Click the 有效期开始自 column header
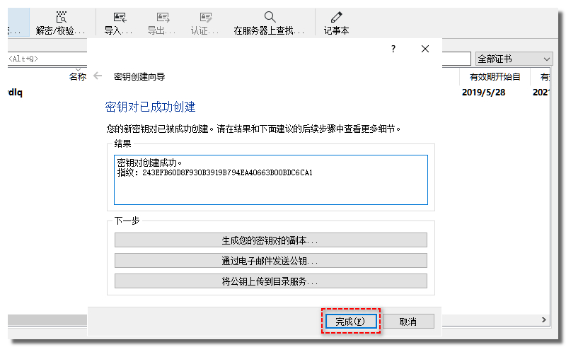Screen dimensions: 566x347 [x=495, y=76]
